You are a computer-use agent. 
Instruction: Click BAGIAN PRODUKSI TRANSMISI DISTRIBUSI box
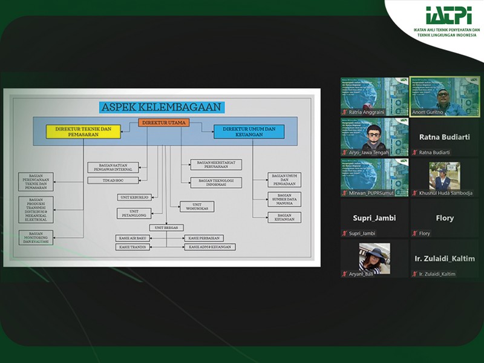pyautogui.click(x=36, y=209)
